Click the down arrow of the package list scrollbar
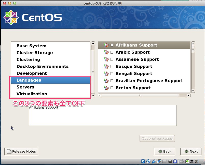Screen dimensions: 205x165 click(193, 91)
